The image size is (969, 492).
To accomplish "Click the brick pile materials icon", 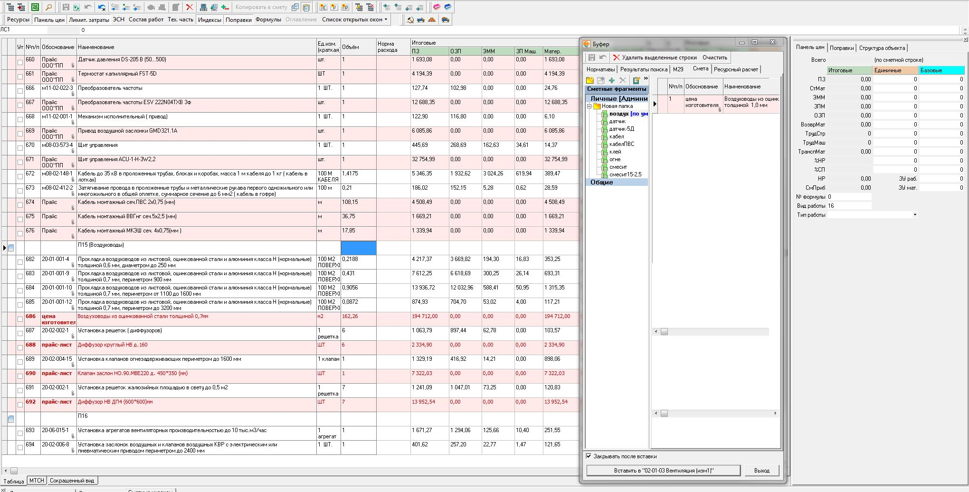I will 432,19.
